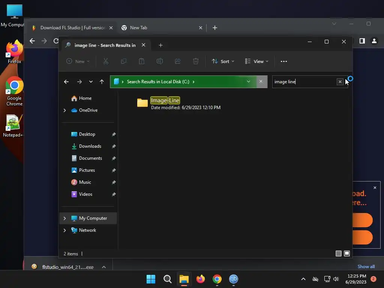Expand the Network tree node
The image size is (384, 288).
64,230
